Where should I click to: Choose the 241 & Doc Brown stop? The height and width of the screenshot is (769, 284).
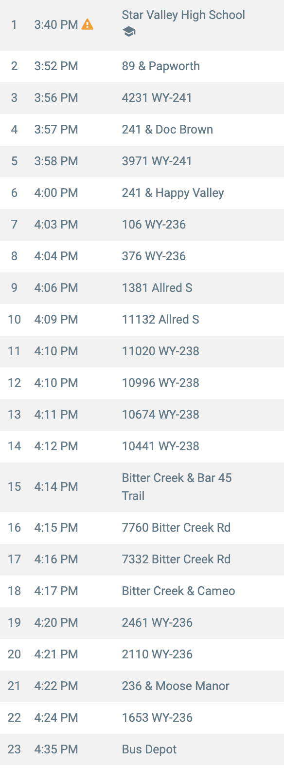[142, 130]
